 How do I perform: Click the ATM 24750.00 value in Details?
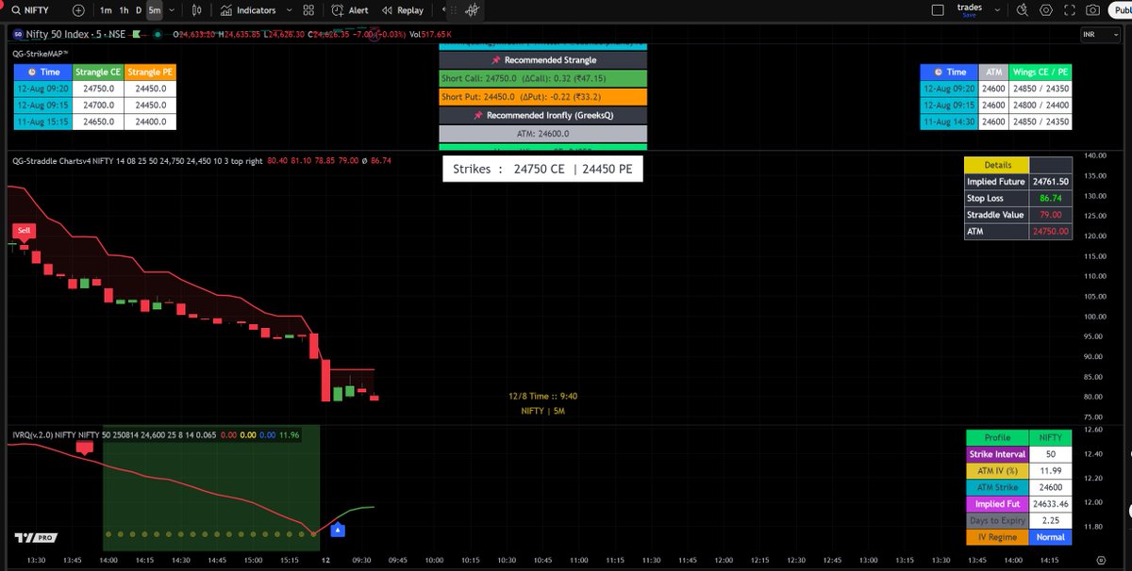(x=1051, y=231)
